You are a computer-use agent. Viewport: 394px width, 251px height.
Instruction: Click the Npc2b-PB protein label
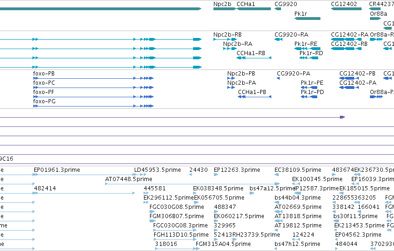click(241, 74)
